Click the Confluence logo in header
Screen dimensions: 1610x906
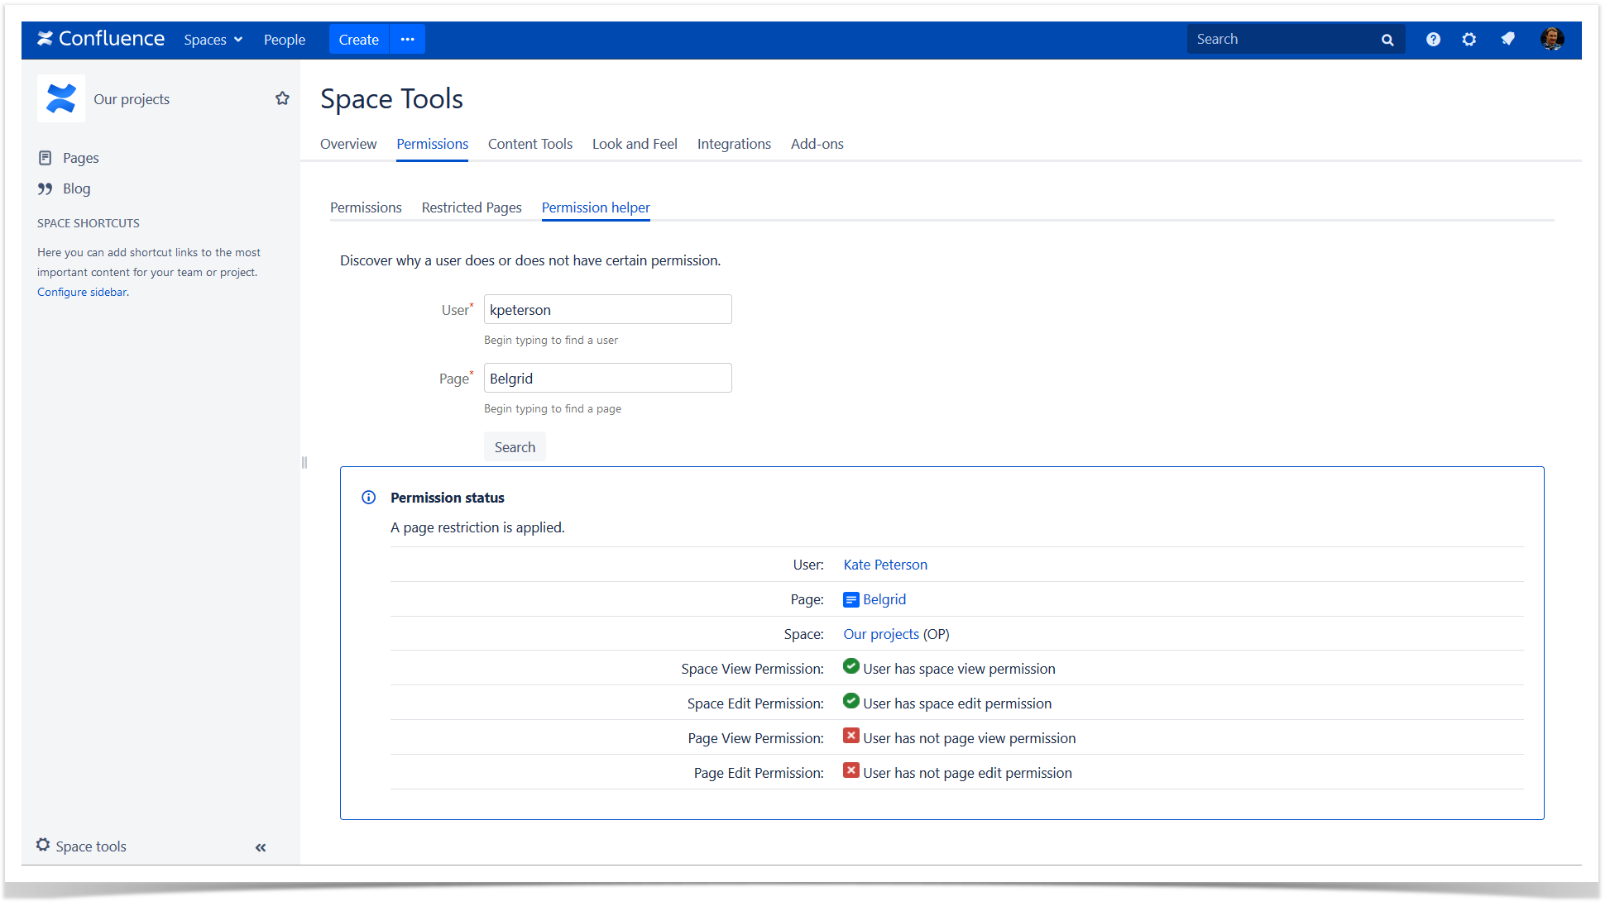(x=100, y=39)
